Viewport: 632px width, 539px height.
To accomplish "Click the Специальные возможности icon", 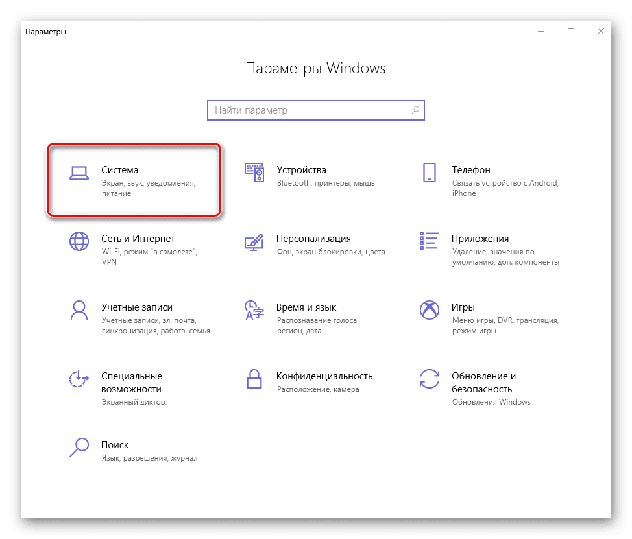I will [x=79, y=379].
